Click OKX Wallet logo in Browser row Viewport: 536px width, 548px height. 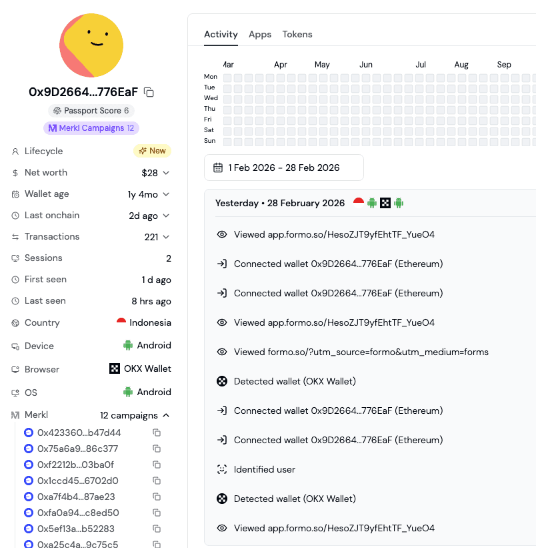115,368
